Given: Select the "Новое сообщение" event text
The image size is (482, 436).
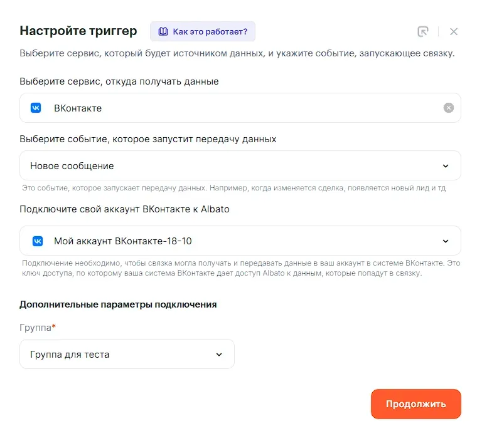Looking at the screenshot, I should (72, 166).
